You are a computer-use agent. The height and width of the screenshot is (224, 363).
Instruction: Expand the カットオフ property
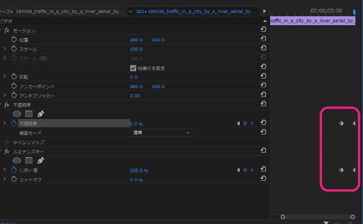coord(5,179)
